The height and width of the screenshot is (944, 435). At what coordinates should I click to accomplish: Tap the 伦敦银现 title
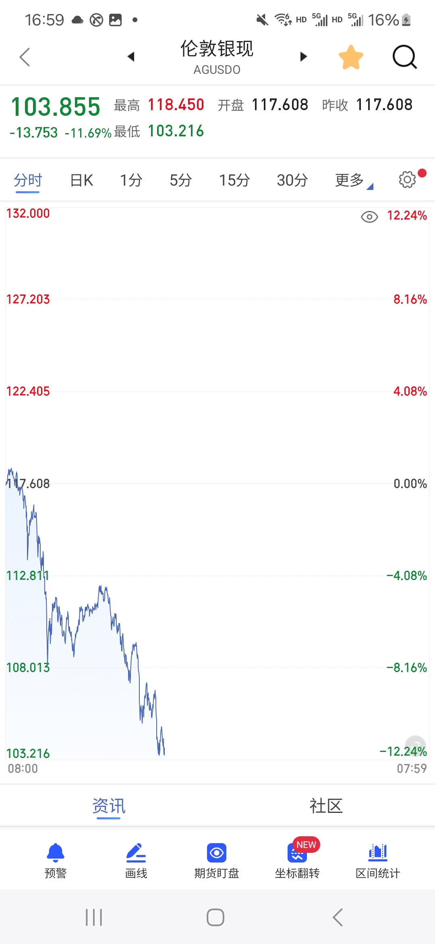(217, 49)
